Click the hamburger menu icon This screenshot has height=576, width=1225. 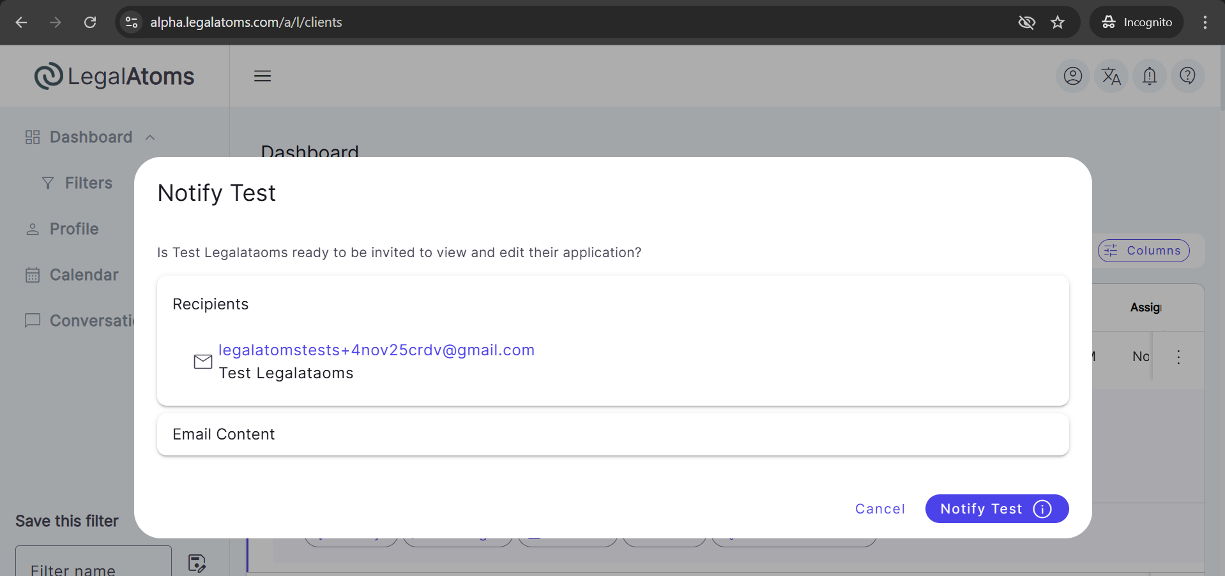coord(262,77)
